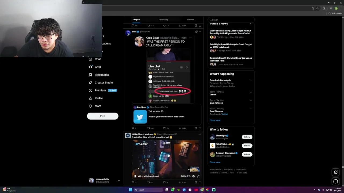The image size is (344, 193).
Task: Click the Post button
Action: pos(103,116)
